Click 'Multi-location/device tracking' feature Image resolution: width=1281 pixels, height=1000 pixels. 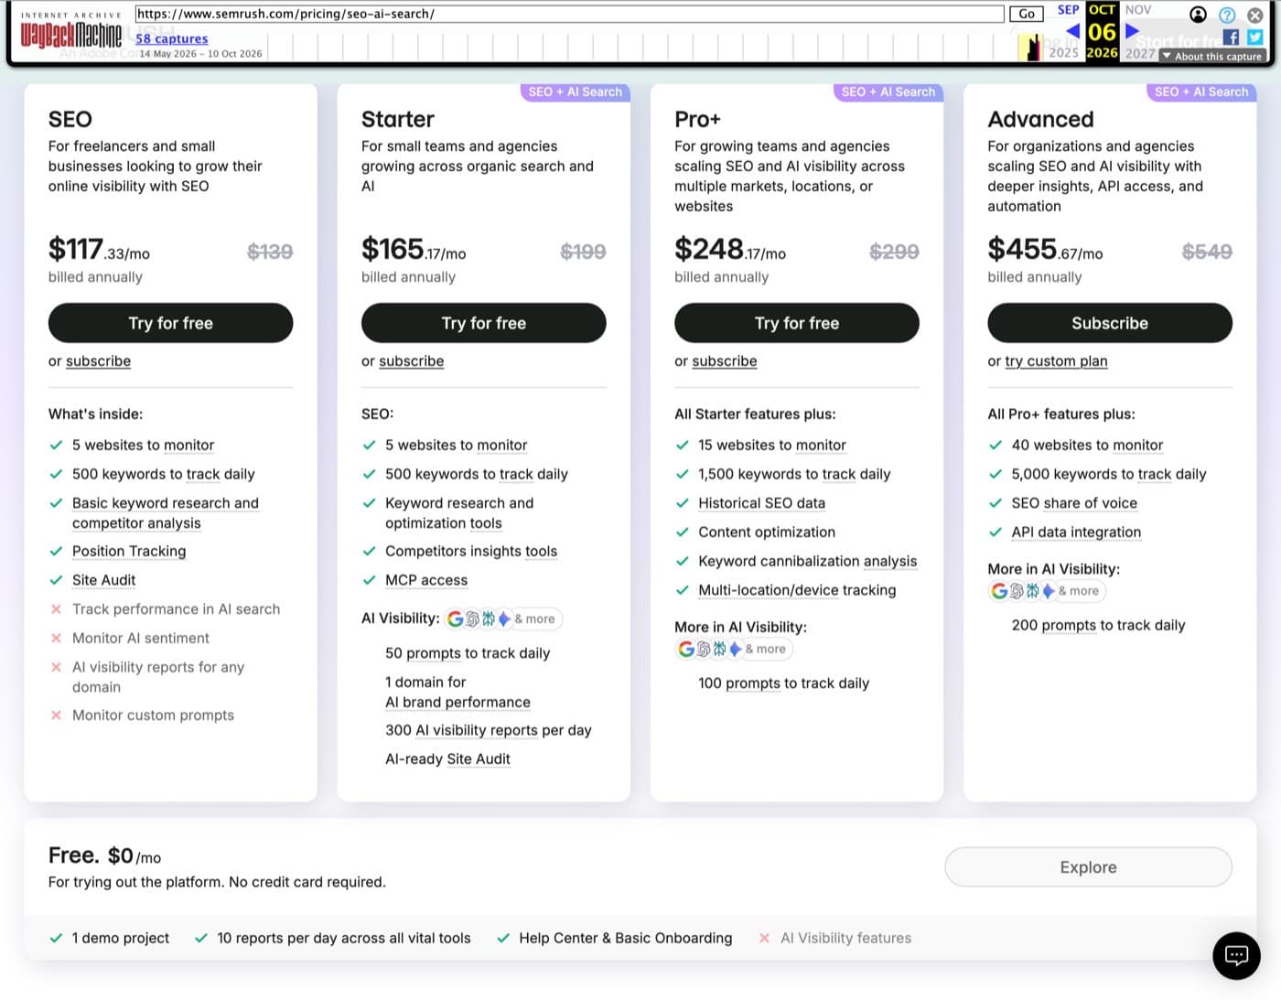point(797,591)
